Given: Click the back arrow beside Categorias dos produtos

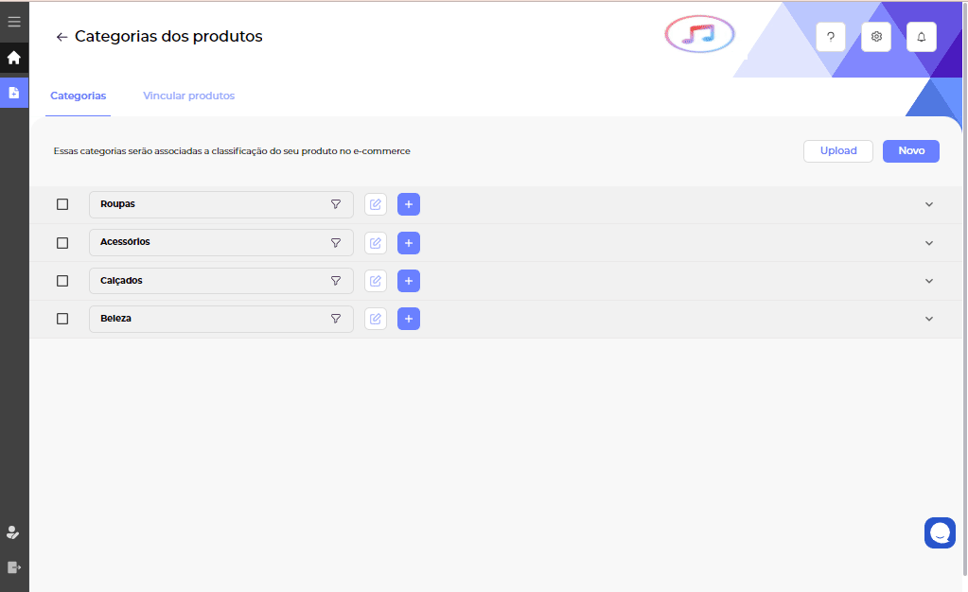Looking at the screenshot, I should [x=62, y=37].
